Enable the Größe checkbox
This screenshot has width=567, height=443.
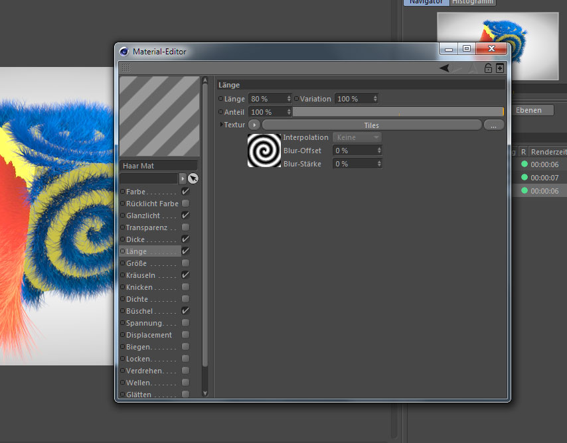(x=185, y=263)
